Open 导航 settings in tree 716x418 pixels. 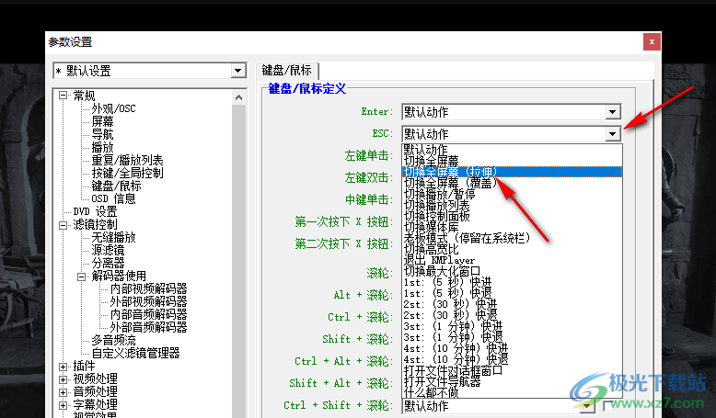(x=102, y=134)
